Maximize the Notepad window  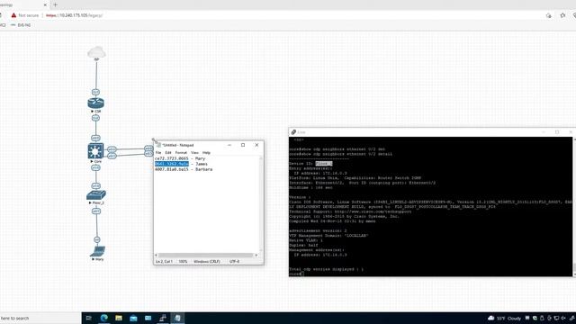tap(243, 145)
